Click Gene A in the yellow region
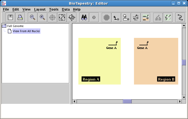 111,48
